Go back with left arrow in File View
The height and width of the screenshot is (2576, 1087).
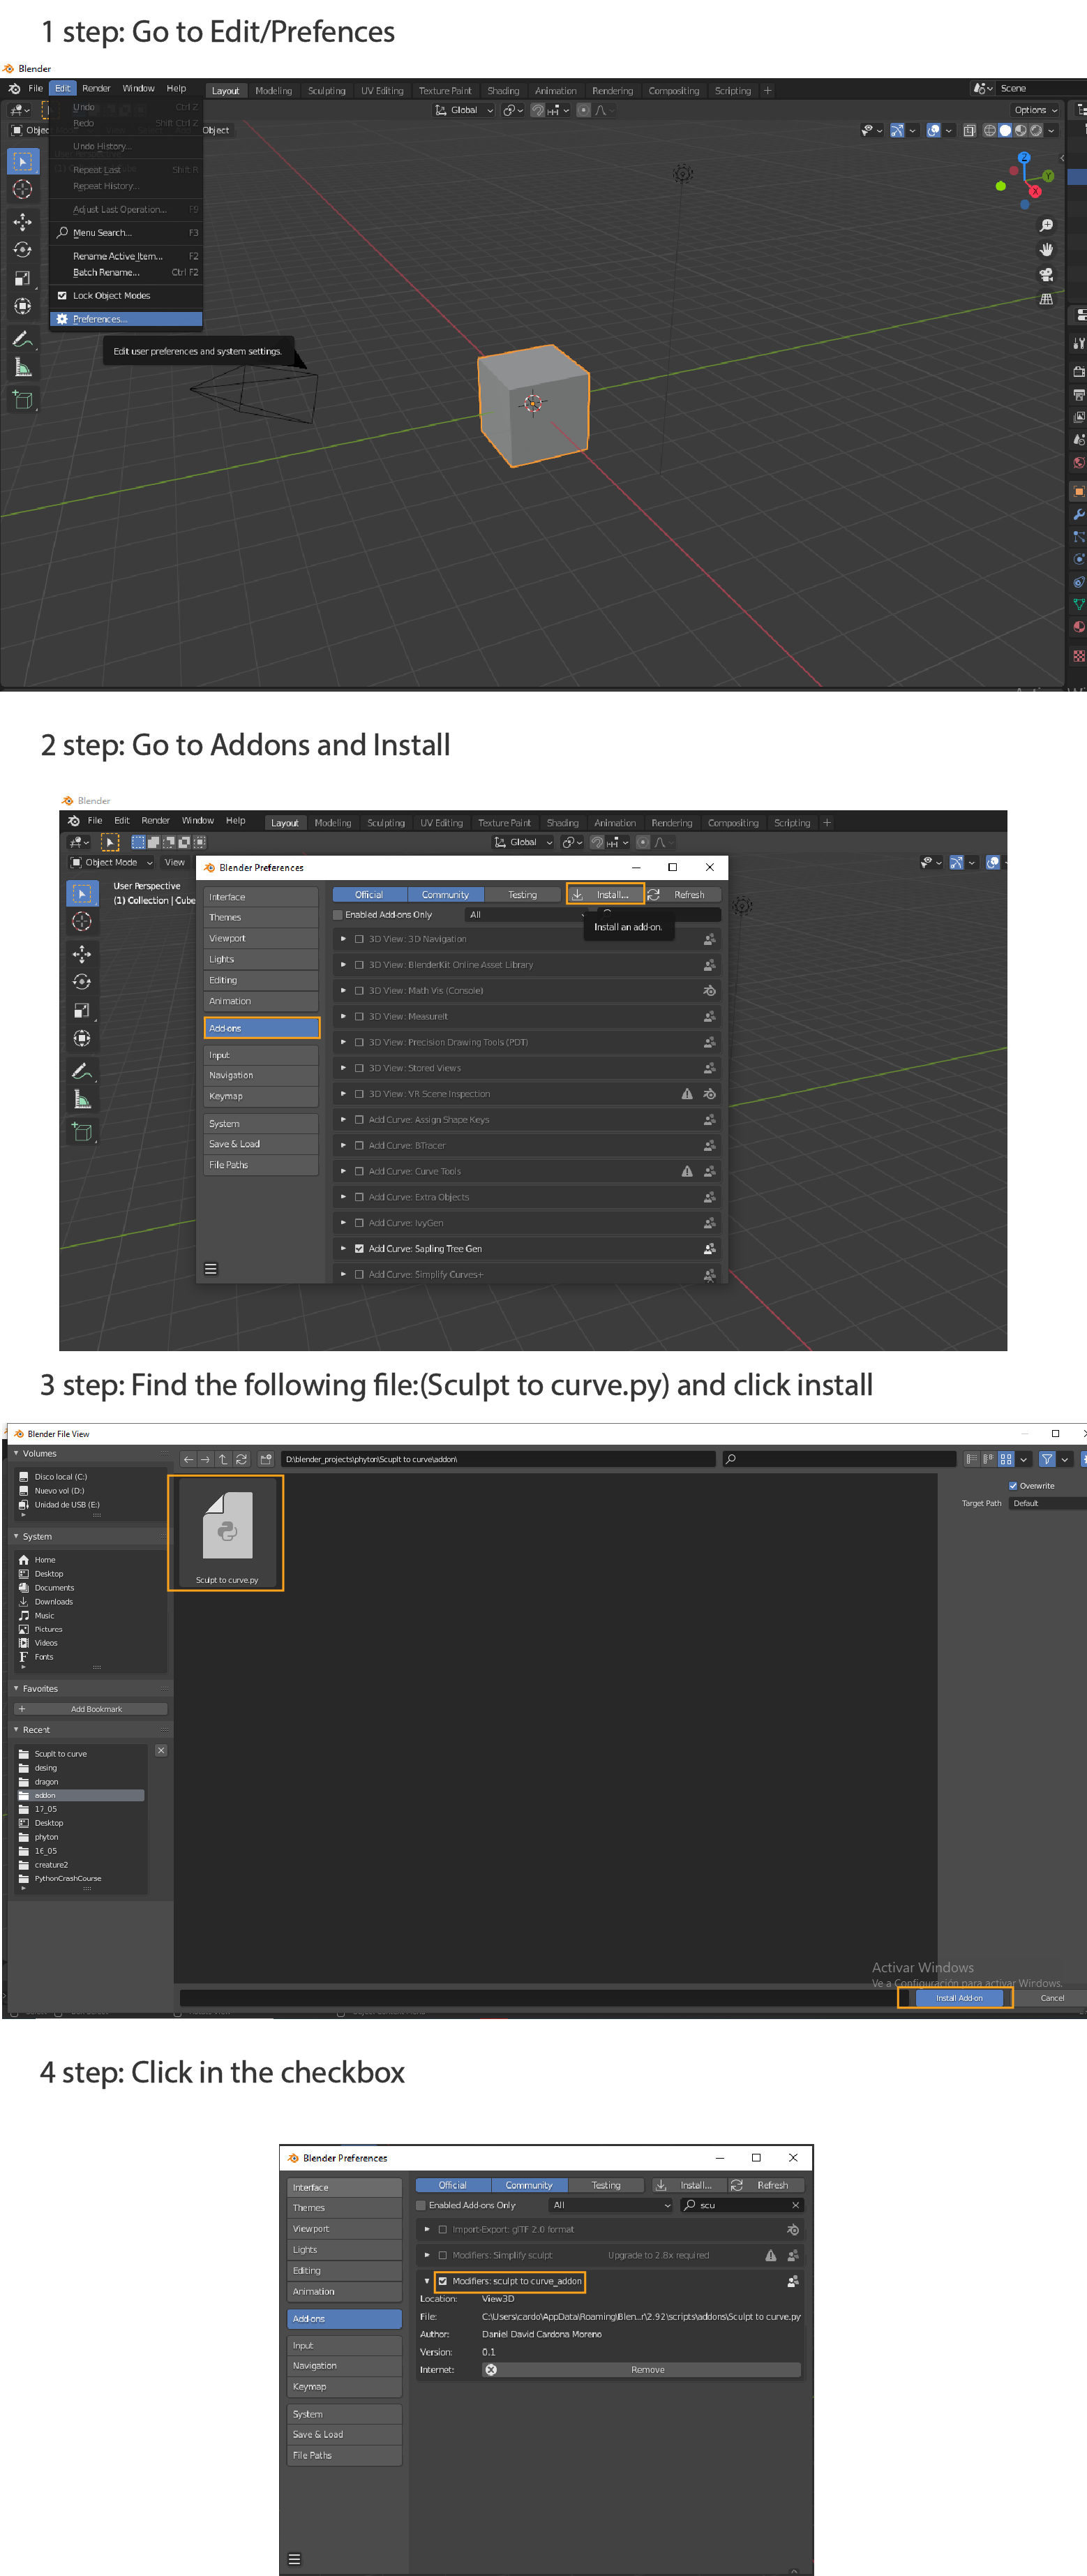(x=188, y=1459)
